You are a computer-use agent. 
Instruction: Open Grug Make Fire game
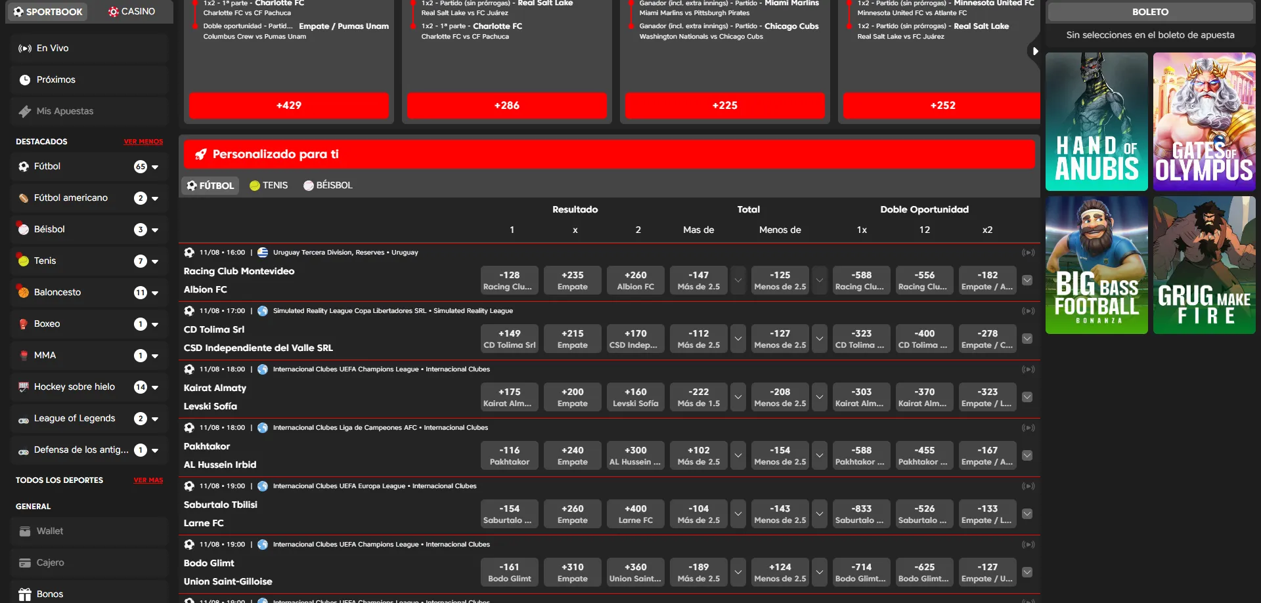pyautogui.click(x=1204, y=265)
